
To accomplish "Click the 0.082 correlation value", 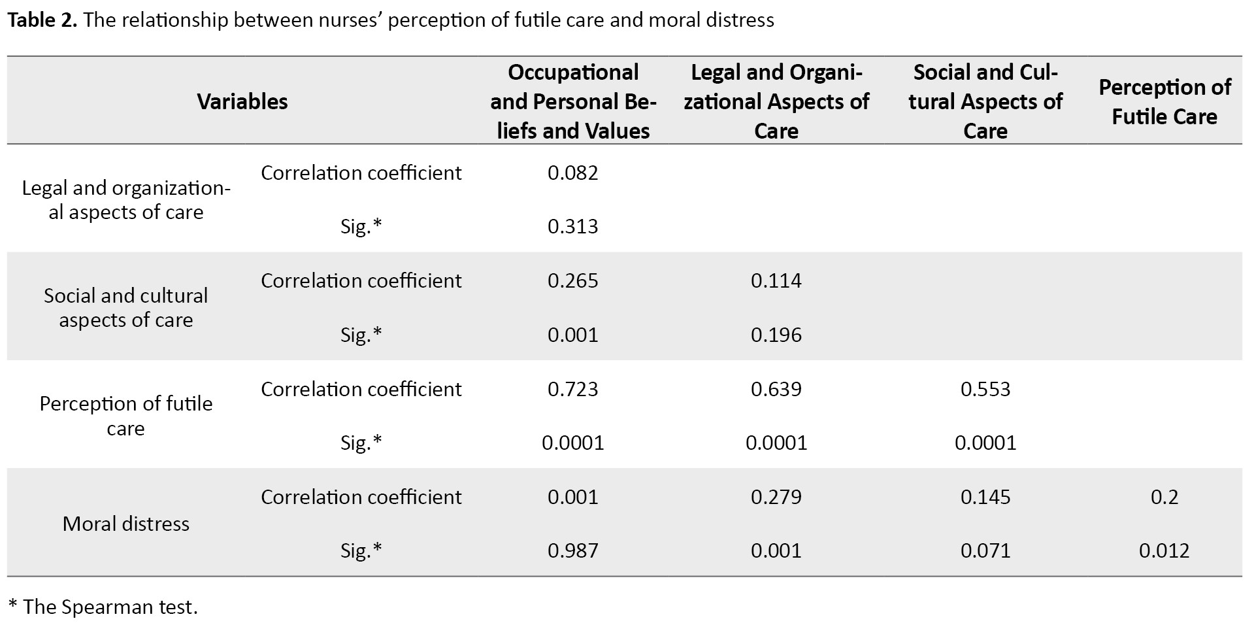I will tap(573, 173).
